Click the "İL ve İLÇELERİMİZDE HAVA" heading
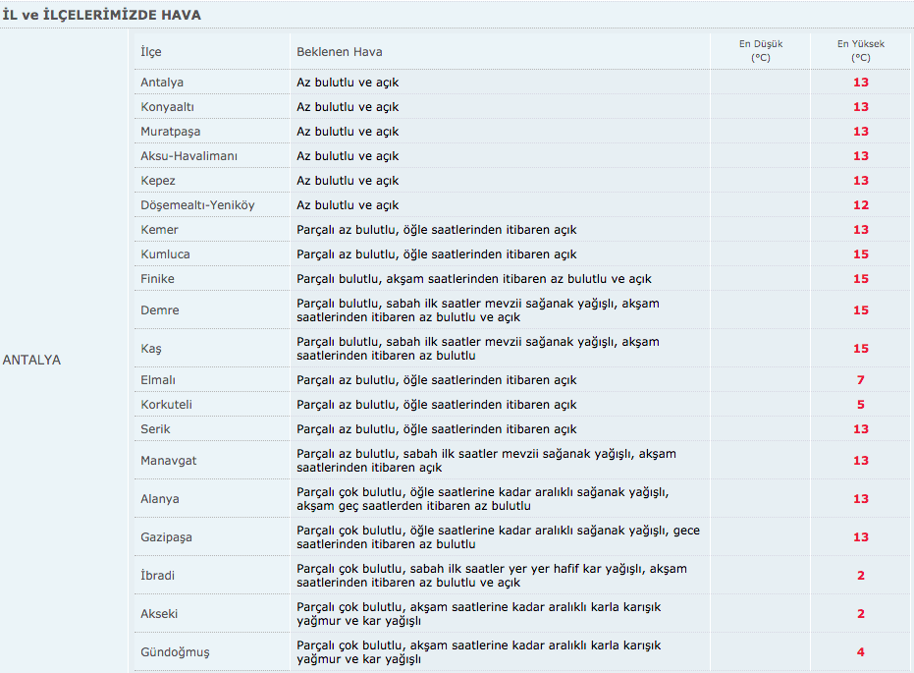This screenshot has height=673, width=914. tap(102, 15)
